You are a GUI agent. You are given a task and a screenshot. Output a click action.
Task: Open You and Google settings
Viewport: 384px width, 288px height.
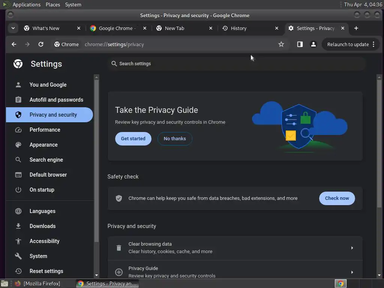pyautogui.click(x=48, y=85)
